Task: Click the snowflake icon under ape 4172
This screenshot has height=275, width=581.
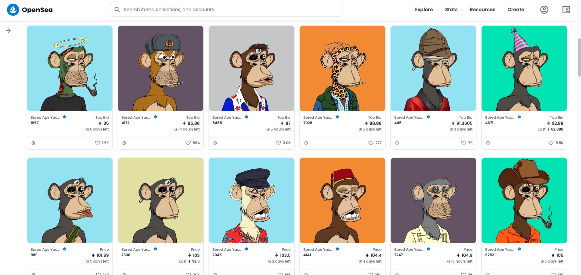Action: pos(124,143)
